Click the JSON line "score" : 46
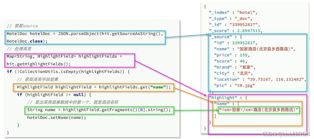This screenshot has width=314, height=139. (230, 61)
